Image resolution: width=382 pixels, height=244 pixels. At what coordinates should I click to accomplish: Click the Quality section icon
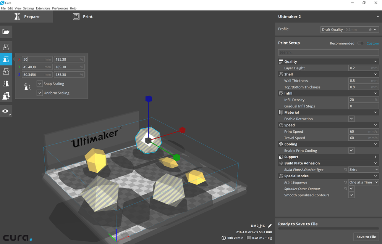click(281, 61)
